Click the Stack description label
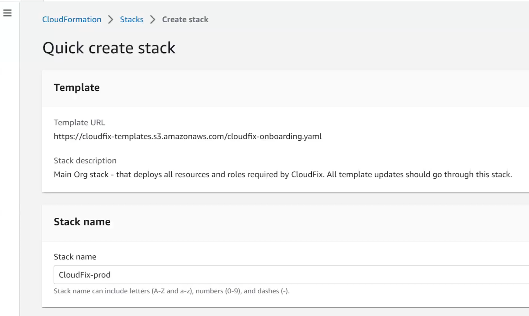 pyautogui.click(x=85, y=161)
